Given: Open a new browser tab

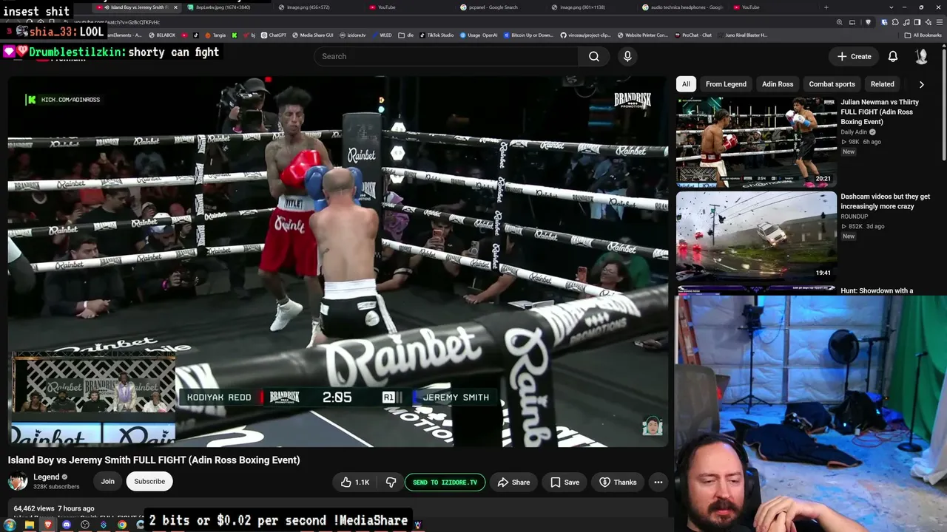Looking at the screenshot, I should point(826,7).
